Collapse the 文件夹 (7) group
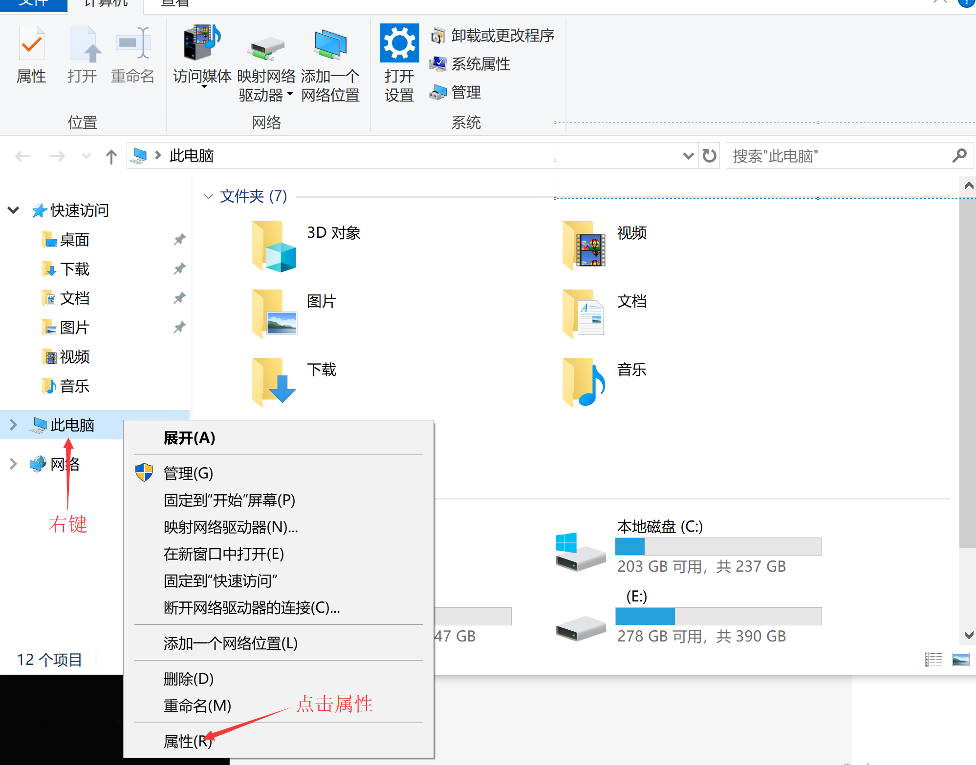Viewport: 976px width, 765px height. pyautogui.click(x=209, y=196)
